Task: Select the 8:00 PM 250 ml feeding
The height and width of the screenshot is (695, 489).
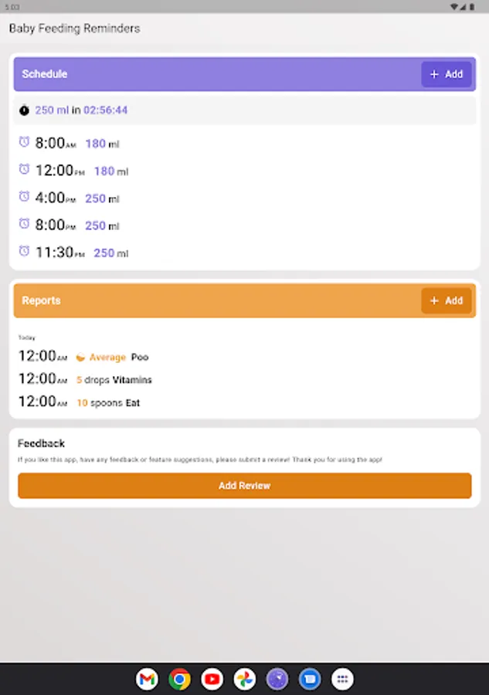Action: click(x=245, y=225)
